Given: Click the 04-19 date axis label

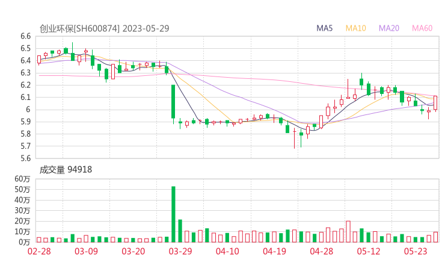Looking at the screenshot, I should click(274, 251).
